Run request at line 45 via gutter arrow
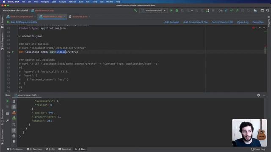The width and height of the screenshot is (271, 152). (13, 52)
